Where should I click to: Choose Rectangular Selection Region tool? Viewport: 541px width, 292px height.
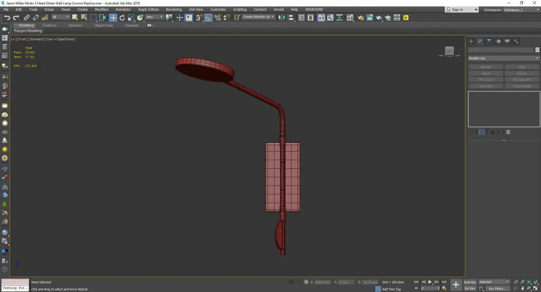click(x=93, y=18)
